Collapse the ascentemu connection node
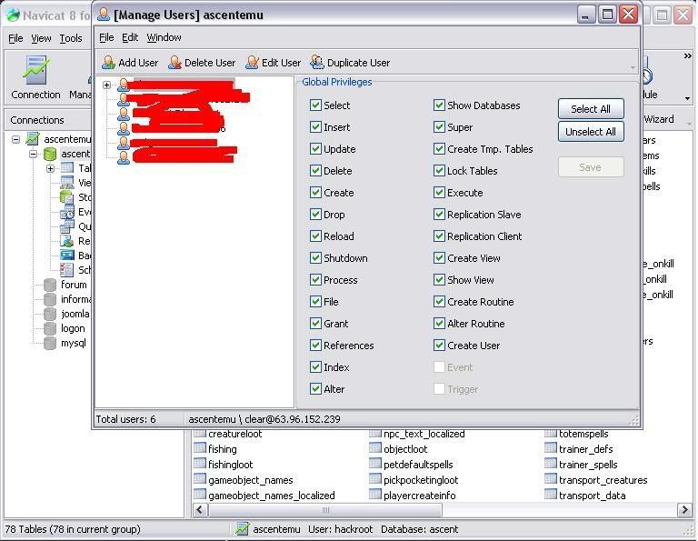 [16, 139]
